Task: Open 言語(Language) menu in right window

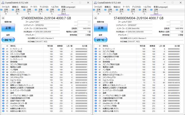Action: (x=161, y=7)
